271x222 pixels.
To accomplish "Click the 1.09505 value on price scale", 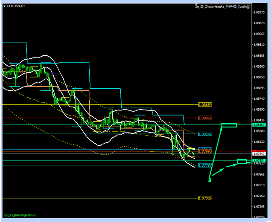I will click(259, 45).
